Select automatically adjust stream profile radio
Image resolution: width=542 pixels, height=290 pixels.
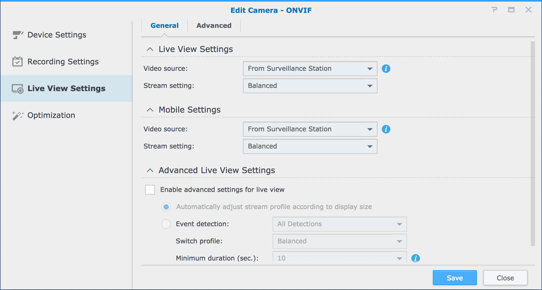[166, 207]
